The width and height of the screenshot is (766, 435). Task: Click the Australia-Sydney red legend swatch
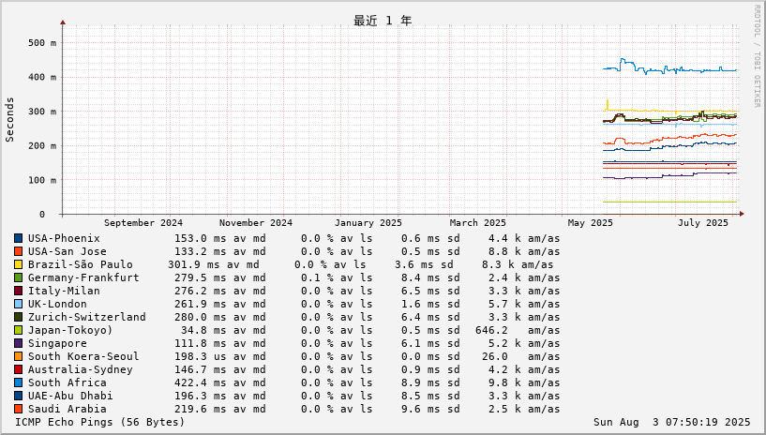coord(18,369)
